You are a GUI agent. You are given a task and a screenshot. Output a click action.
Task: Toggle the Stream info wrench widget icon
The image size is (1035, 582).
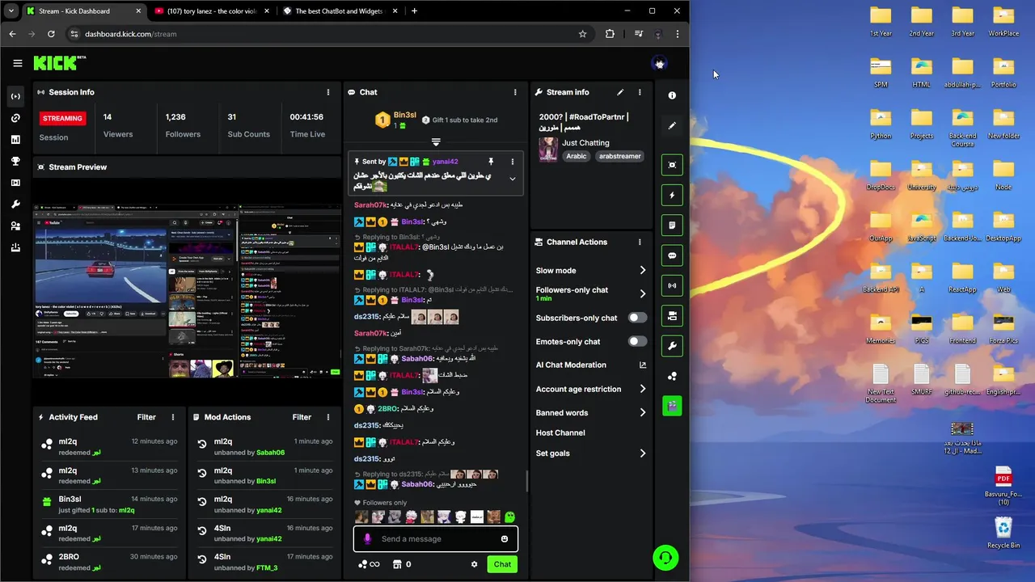coord(672,346)
